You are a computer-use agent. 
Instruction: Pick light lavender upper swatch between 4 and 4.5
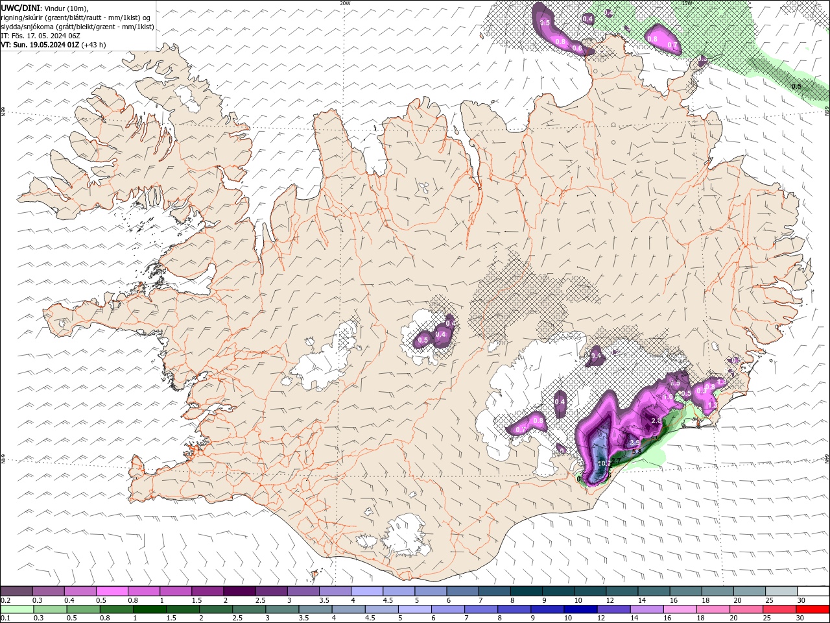tap(367, 591)
